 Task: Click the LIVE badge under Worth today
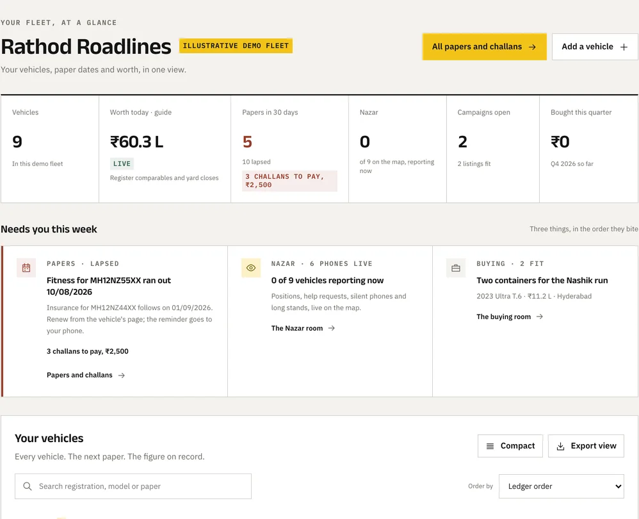122,164
